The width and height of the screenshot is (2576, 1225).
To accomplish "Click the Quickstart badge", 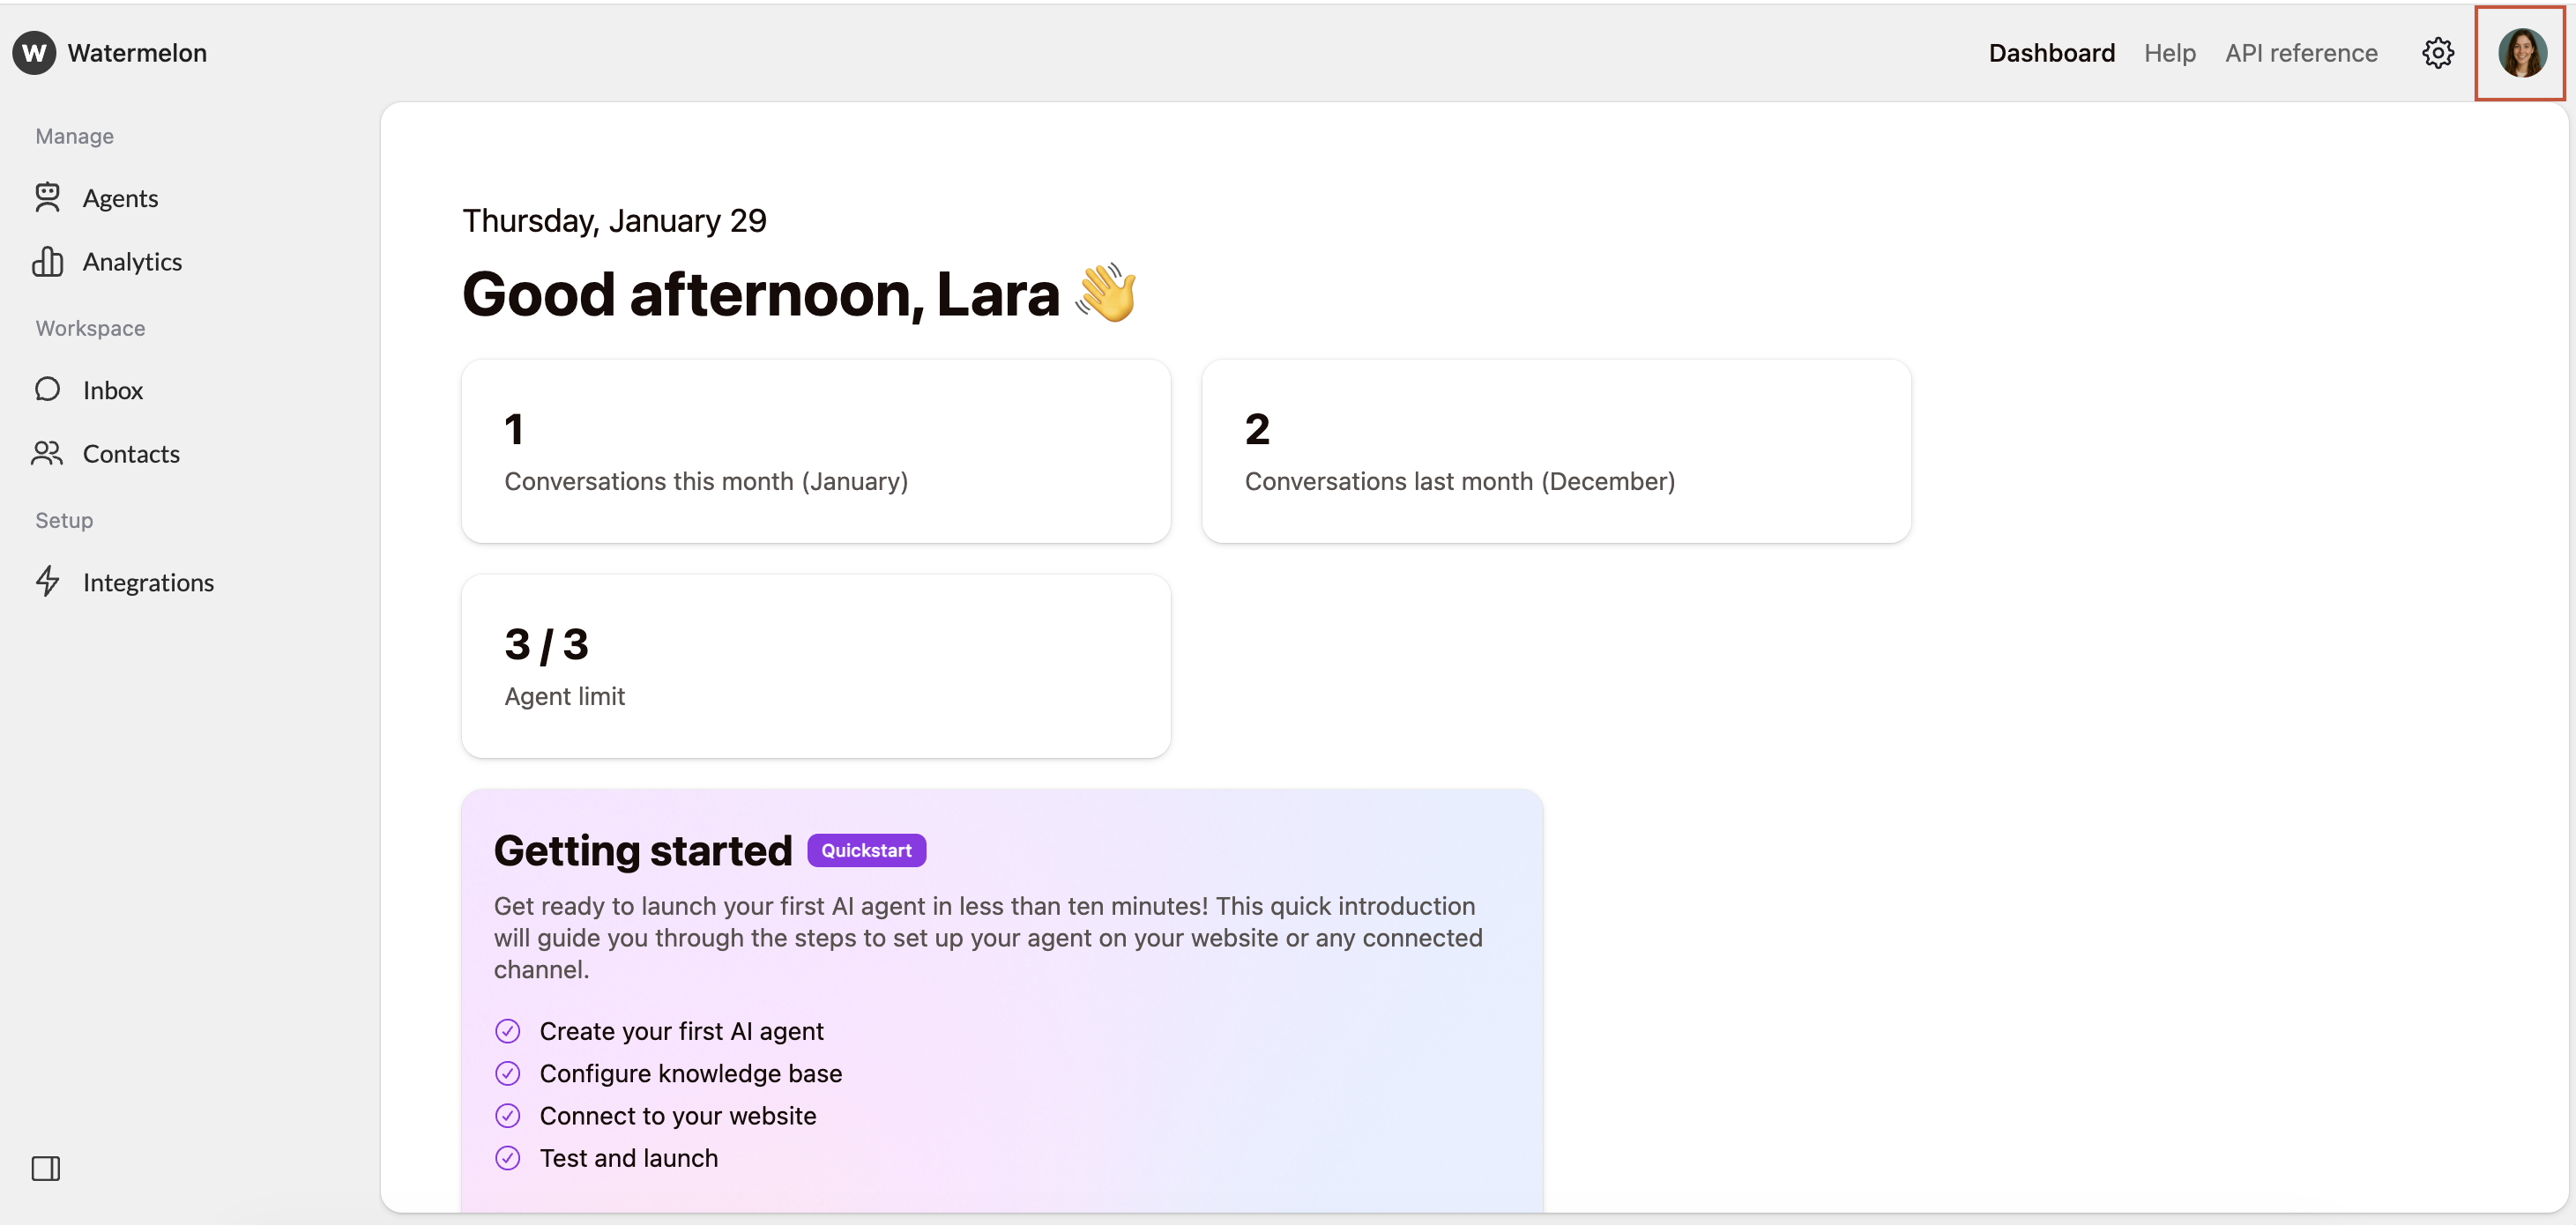I will 866,850.
